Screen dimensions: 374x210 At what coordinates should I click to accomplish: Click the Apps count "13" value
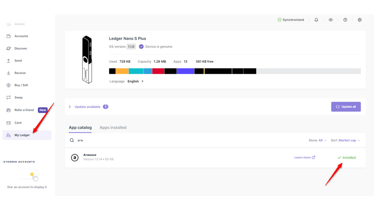click(x=186, y=62)
